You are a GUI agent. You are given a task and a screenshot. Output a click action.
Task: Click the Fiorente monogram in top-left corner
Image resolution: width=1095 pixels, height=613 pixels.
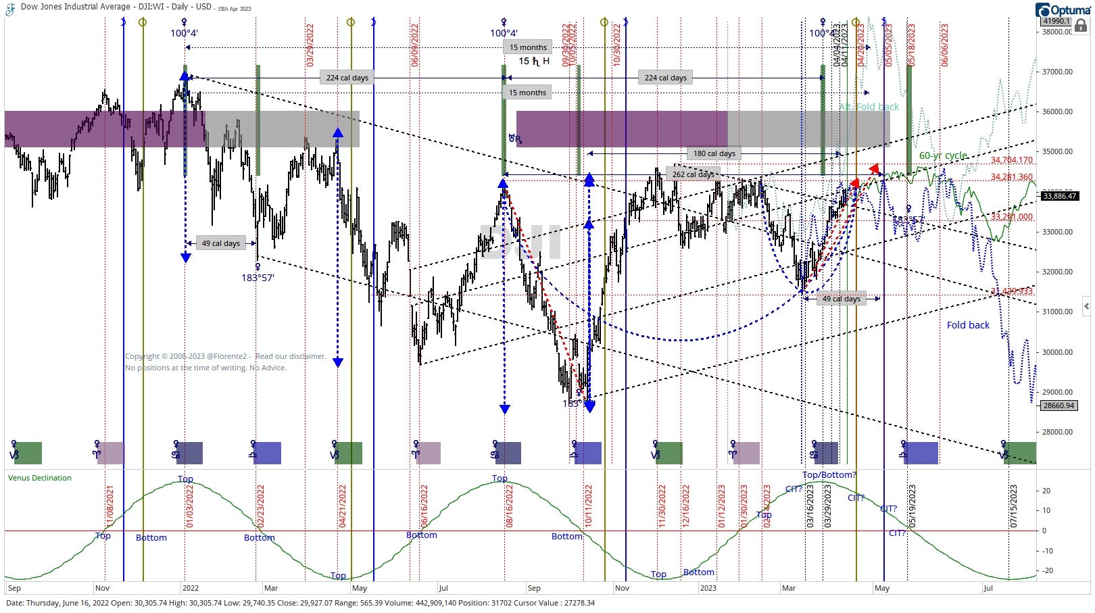click(x=9, y=7)
